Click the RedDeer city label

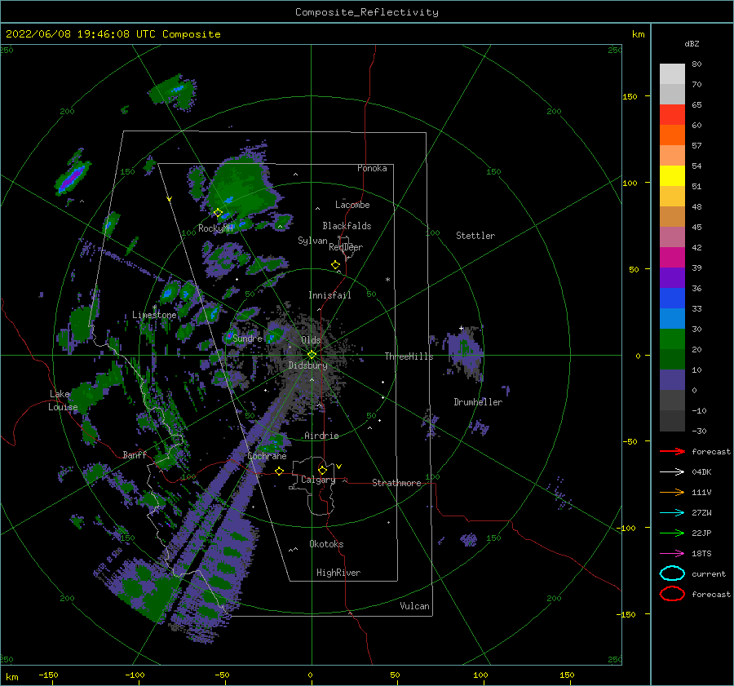click(346, 247)
